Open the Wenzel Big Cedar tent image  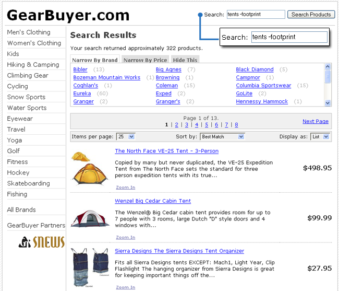pyautogui.click(x=90, y=219)
